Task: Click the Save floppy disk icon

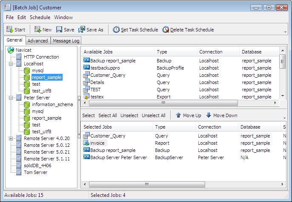Action: (59, 29)
